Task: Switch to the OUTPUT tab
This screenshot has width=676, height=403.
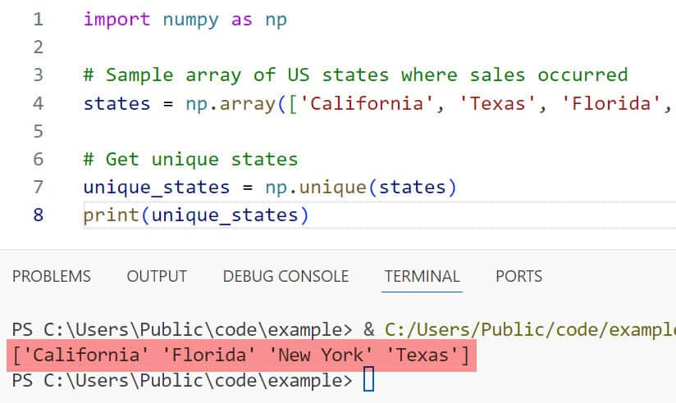Action: point(157,276)
